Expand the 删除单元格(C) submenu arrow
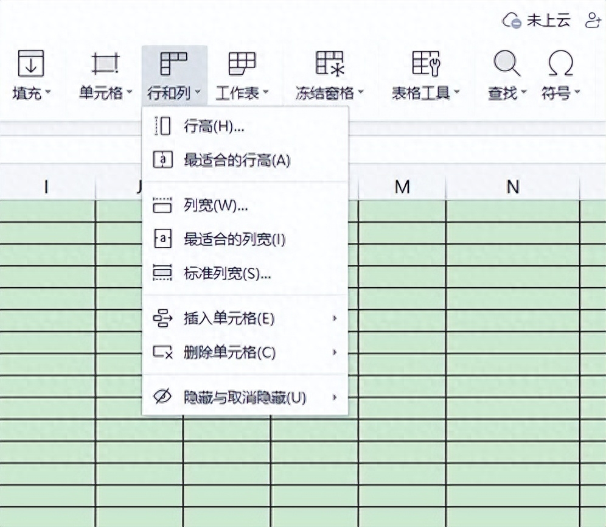Screen dimensions: 606x527 [335, 352]
